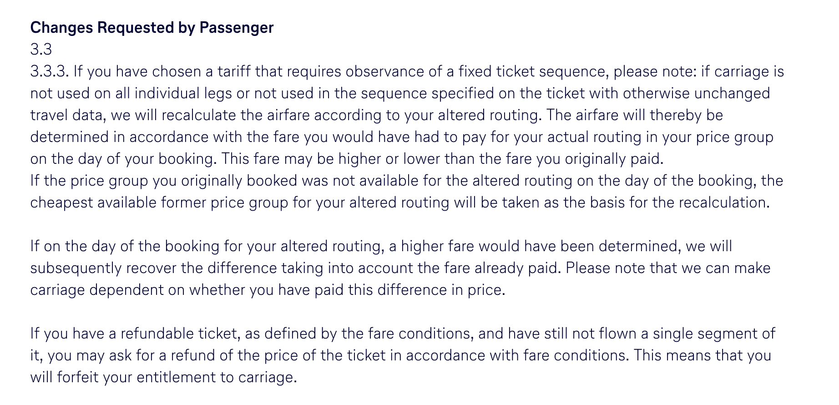Viewport: 839px width, 405px height.
Task: Click the 'Changes Requested by Passenger' heading
Action: tap(152, 28)
